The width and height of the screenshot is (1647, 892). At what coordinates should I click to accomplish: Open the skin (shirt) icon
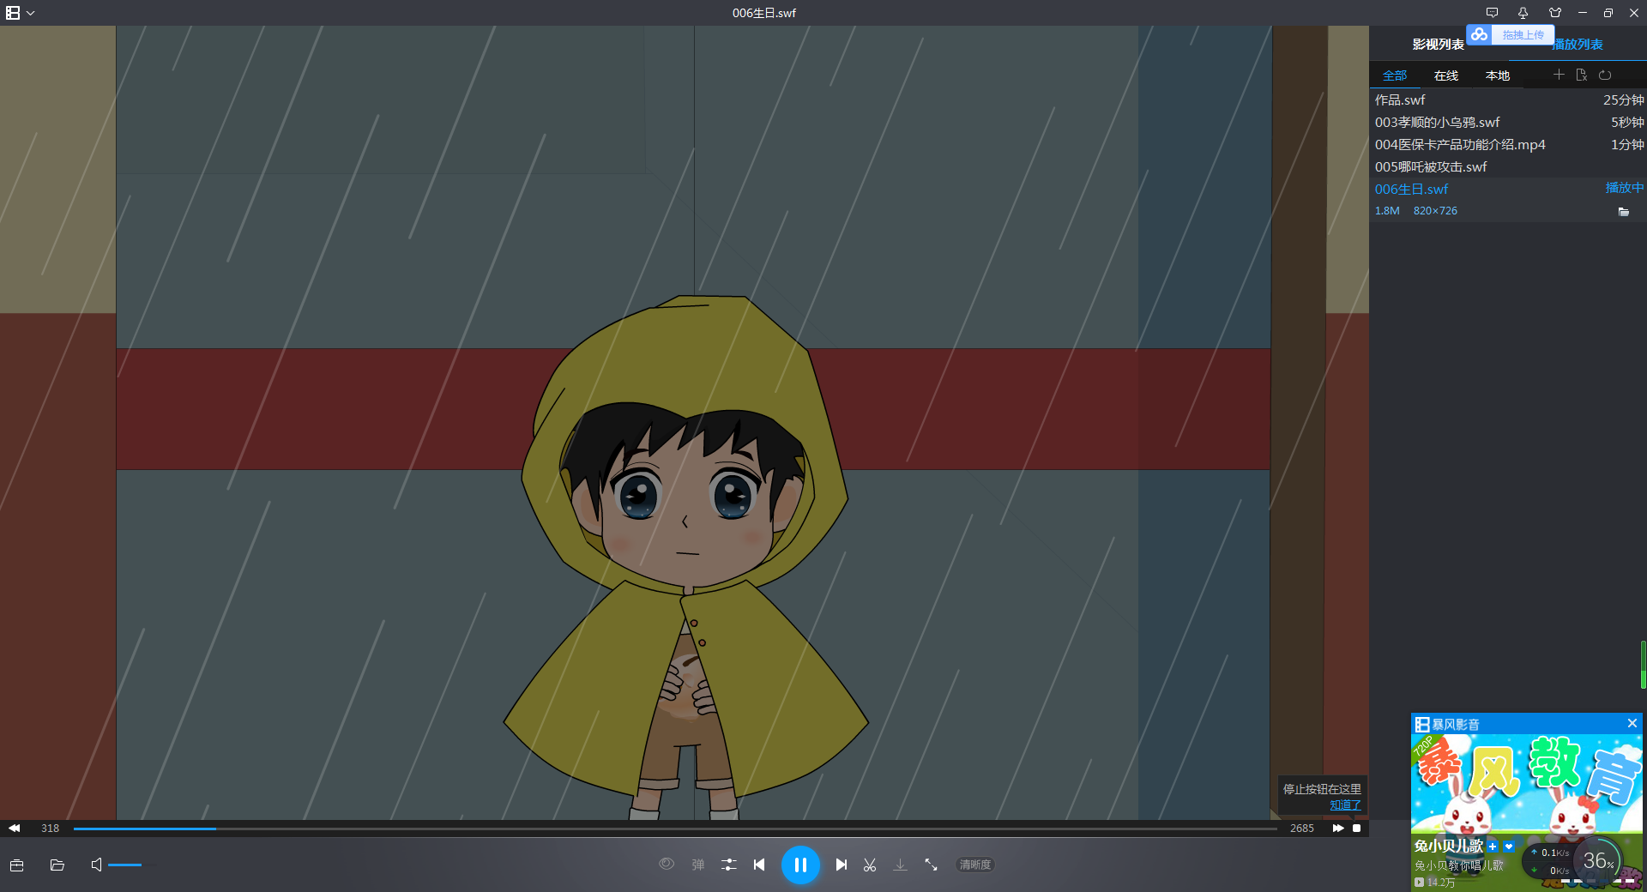click(x=1555, y=13)
